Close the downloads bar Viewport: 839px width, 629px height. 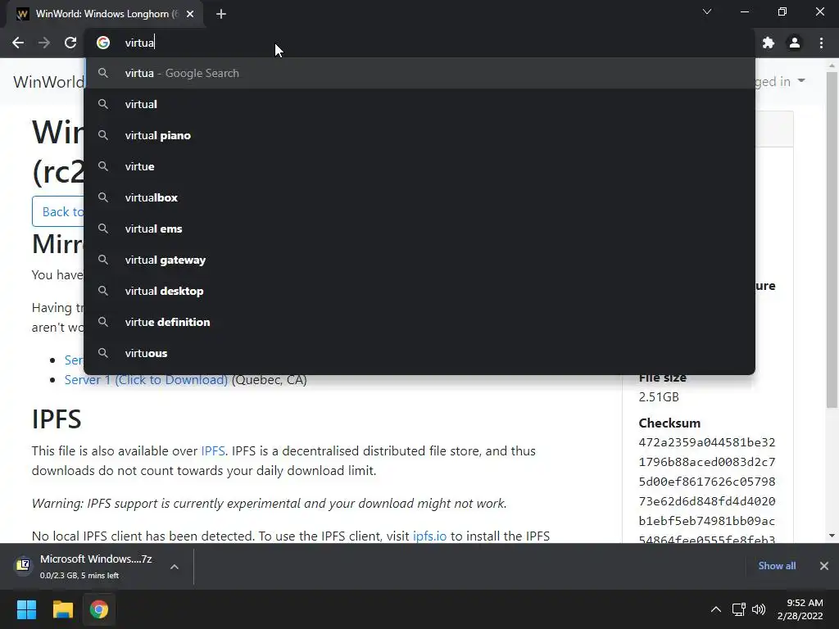(824, 566)
